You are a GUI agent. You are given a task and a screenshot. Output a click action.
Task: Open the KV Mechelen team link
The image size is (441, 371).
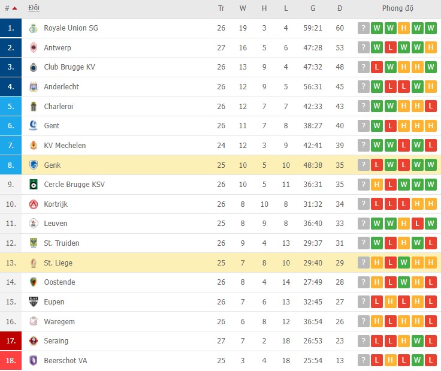pos(65,146)
